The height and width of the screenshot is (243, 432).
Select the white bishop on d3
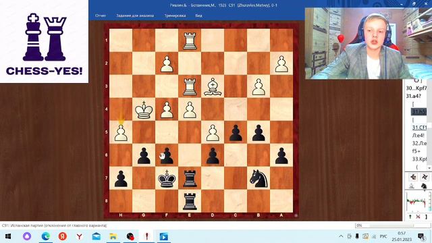click(x=213, y=87)
